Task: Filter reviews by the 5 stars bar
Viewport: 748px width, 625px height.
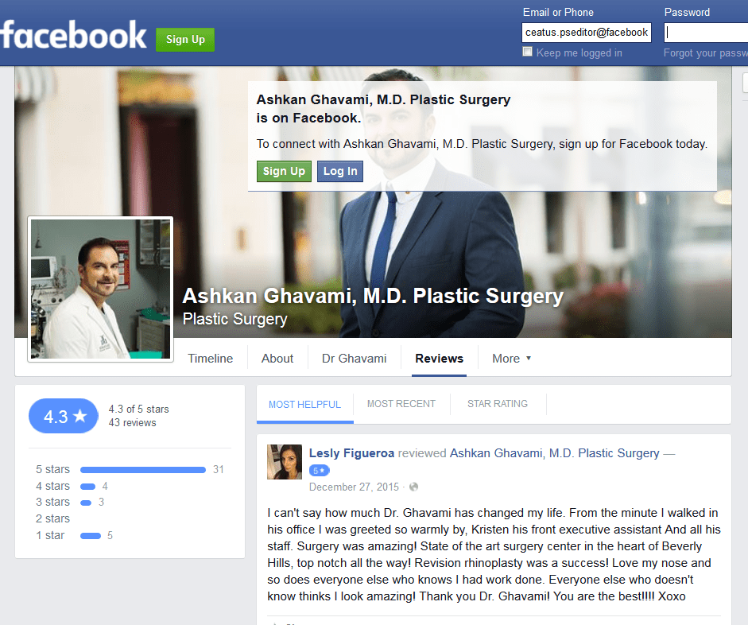Action: pyautogui.click(x=143, y=470)
